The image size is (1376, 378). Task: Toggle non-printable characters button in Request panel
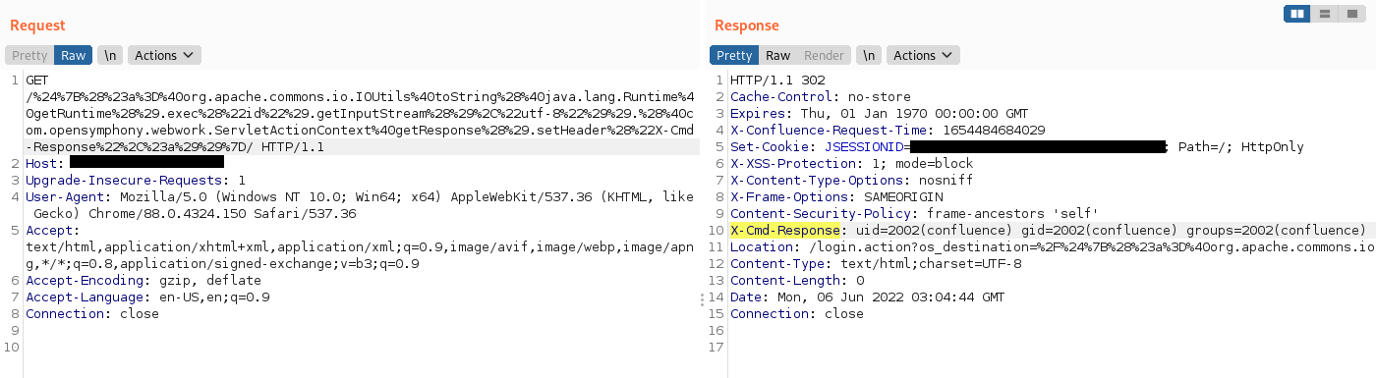[110, 55]
